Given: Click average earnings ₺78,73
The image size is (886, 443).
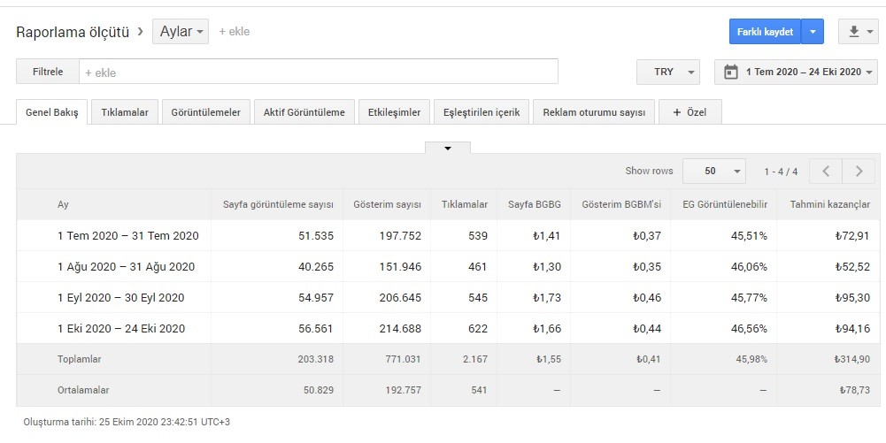Looking at the screenshot, I should [855, 390].
